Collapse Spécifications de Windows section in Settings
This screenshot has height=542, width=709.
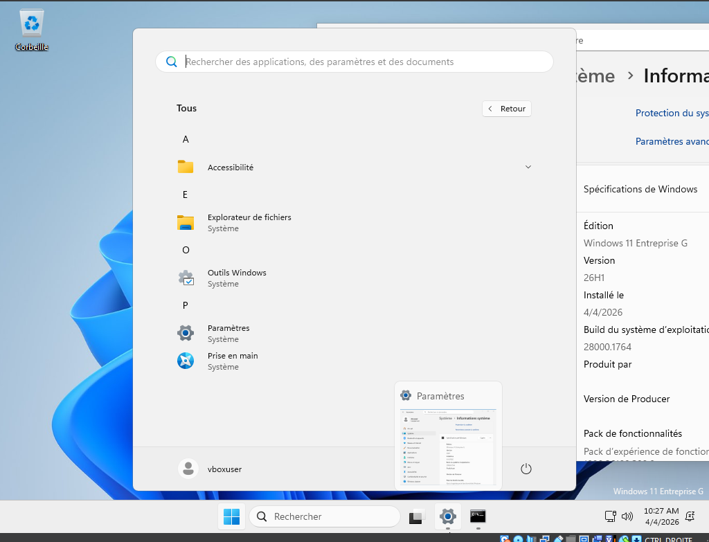pyautogui.click(x=643, y=189)
